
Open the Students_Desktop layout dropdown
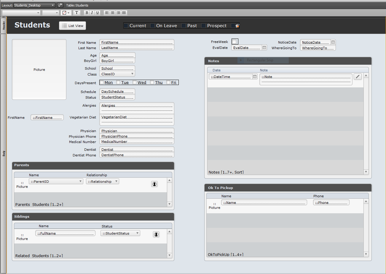(x=34, y=5)
